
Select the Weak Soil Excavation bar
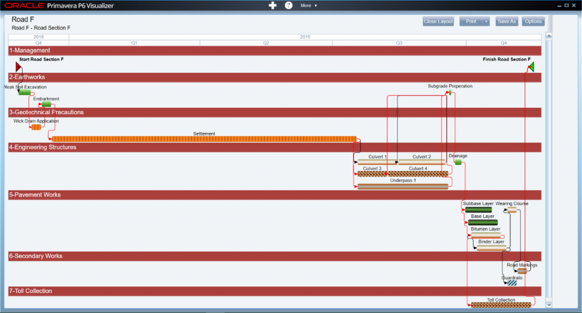[24, 93]
